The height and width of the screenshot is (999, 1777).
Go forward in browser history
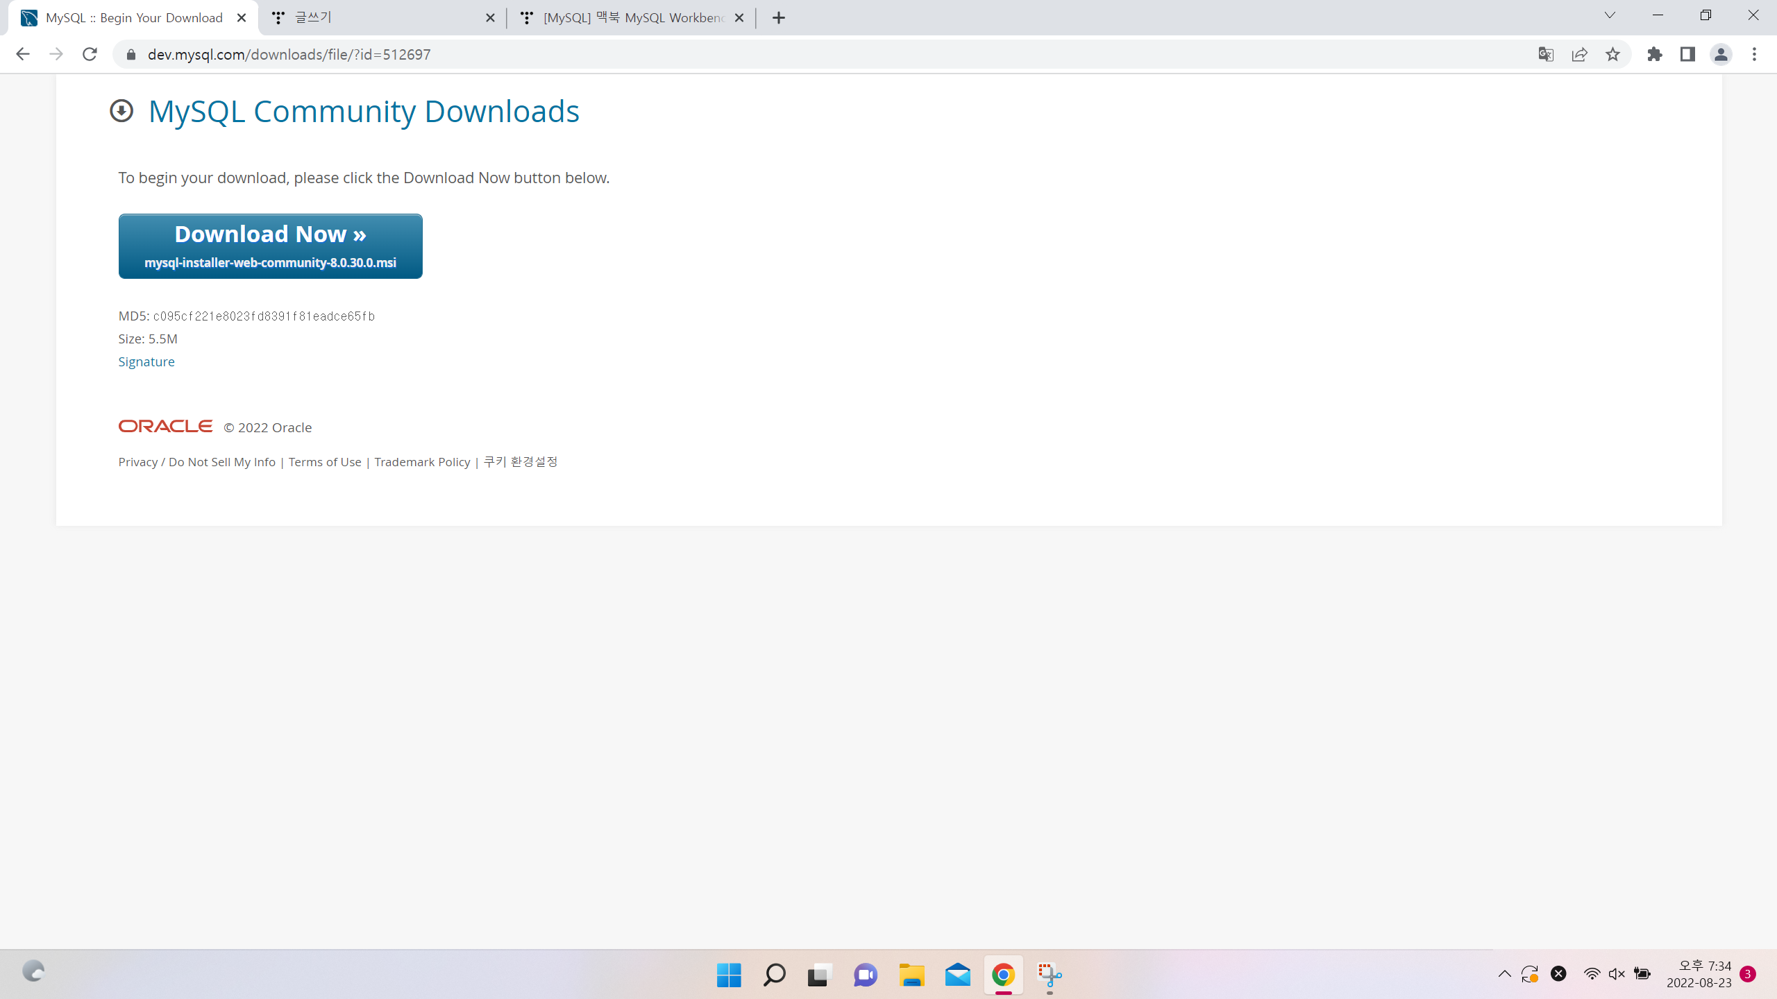coord(56,54)
